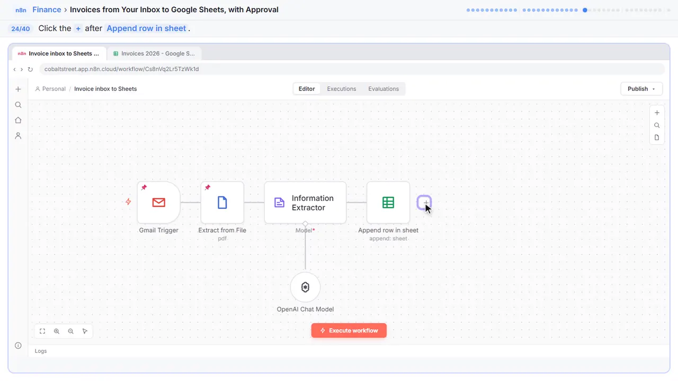Open the Information Extractor node
678x381 pixels.
[305, 203]
